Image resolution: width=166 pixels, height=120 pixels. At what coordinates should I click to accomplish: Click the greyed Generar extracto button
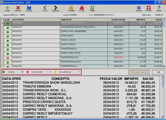click(x=139, y=72)
